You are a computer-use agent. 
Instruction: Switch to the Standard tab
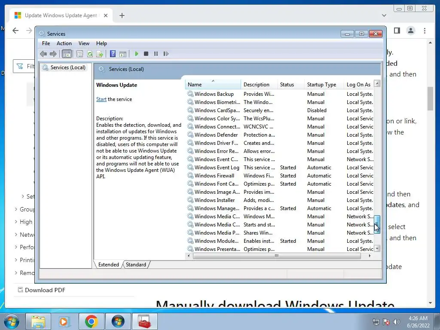coord(136,265)
